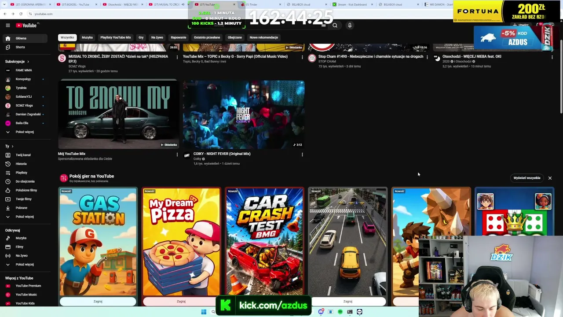Switch to the Stream - Kick Dashboard tab
563x317 pixels.
tap(352, 4)
